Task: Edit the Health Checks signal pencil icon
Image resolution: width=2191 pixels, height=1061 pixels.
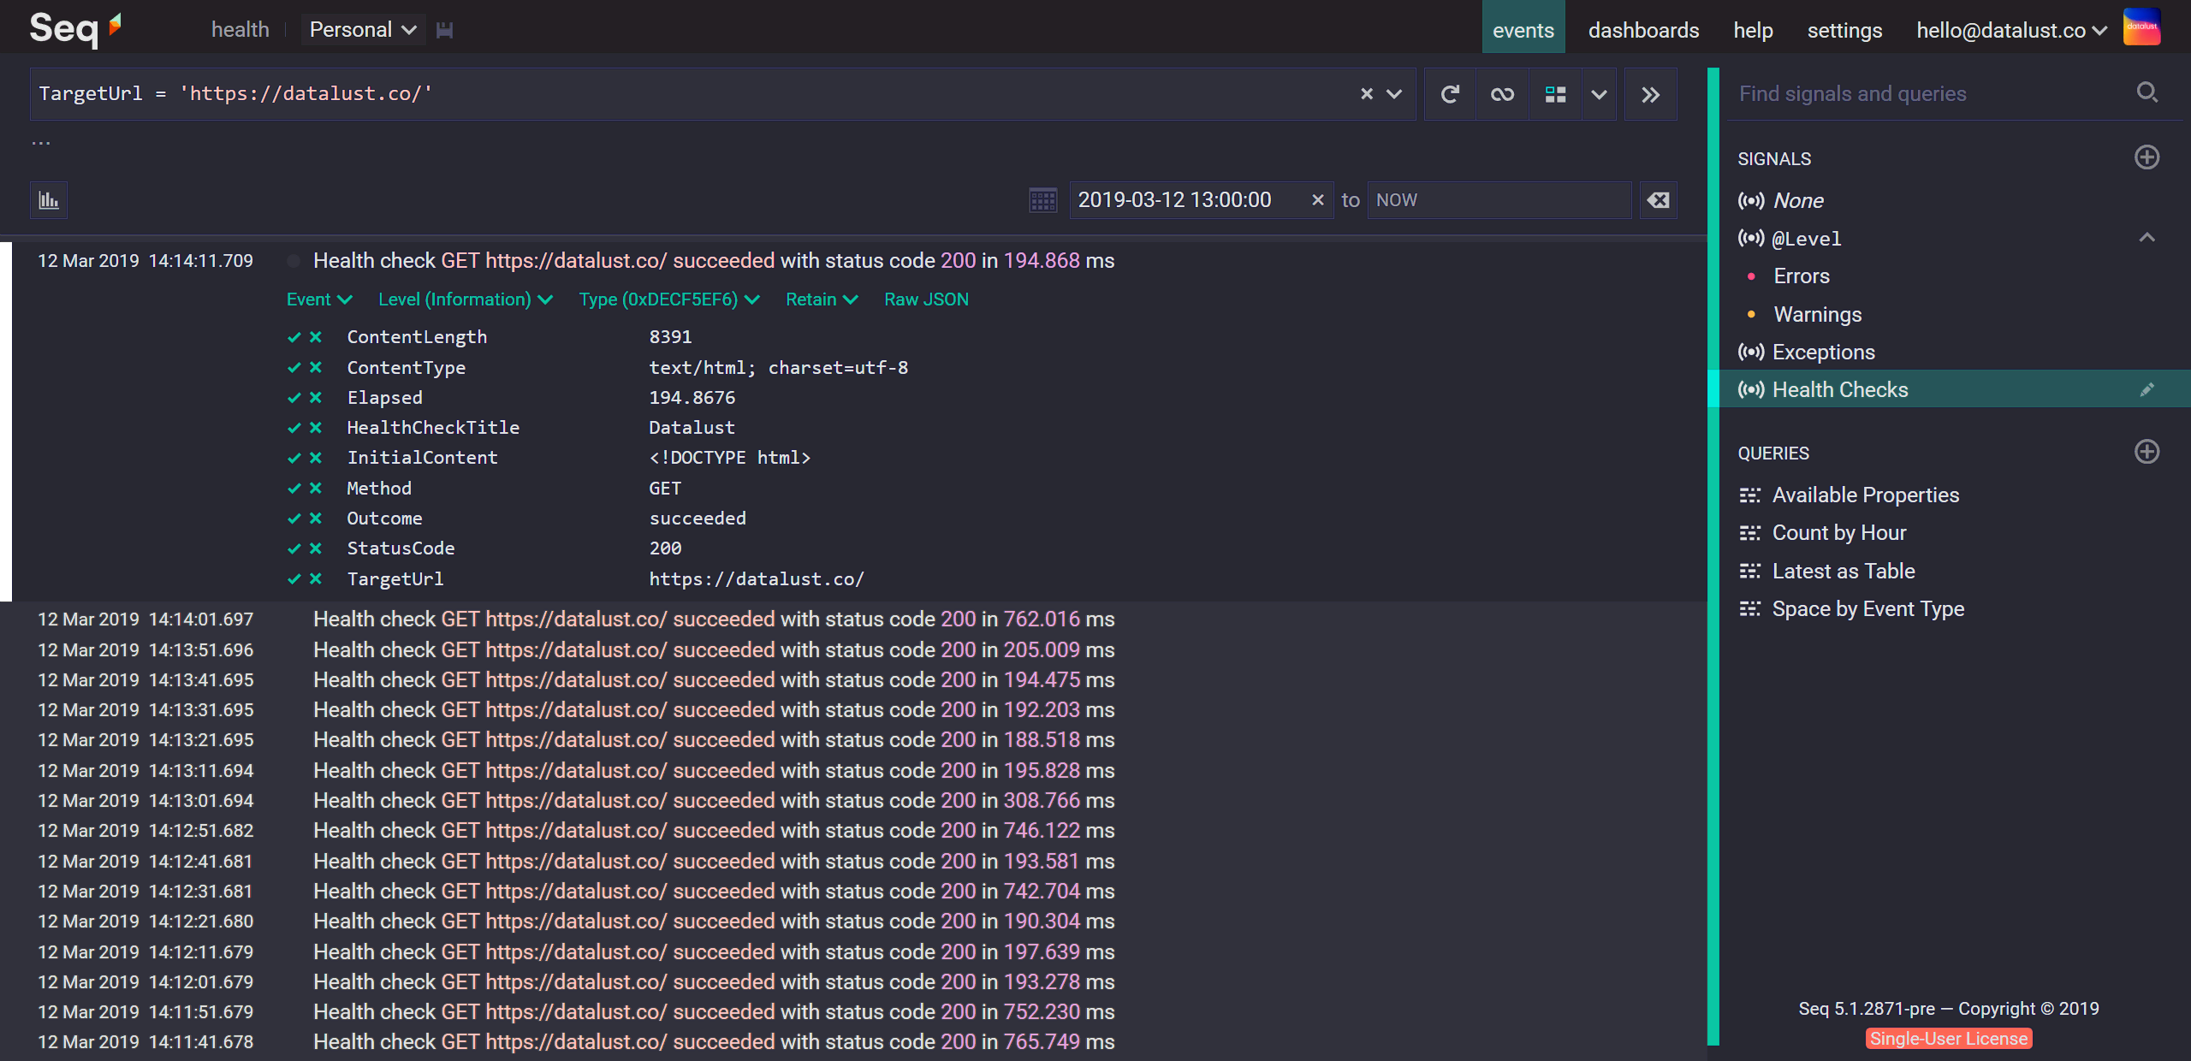Action: [x=2146, y=390]
